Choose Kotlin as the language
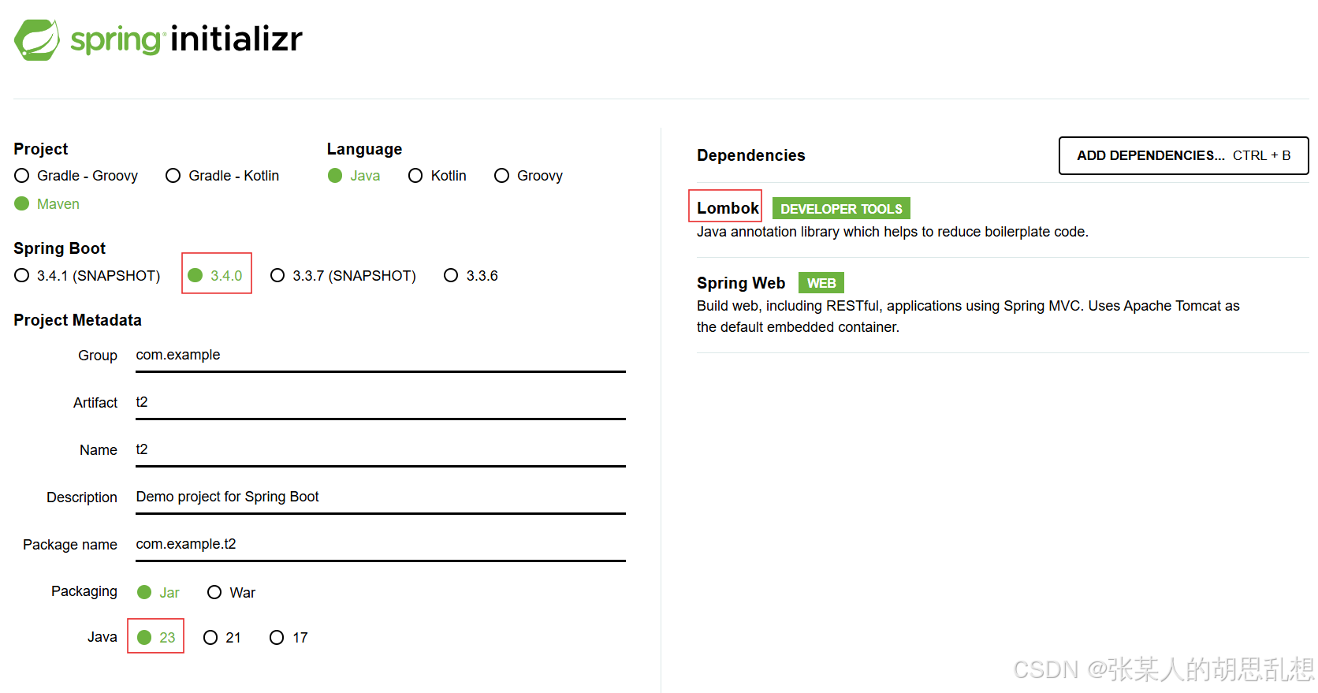The image size is (1318, 693). click(x=437, y=176)
